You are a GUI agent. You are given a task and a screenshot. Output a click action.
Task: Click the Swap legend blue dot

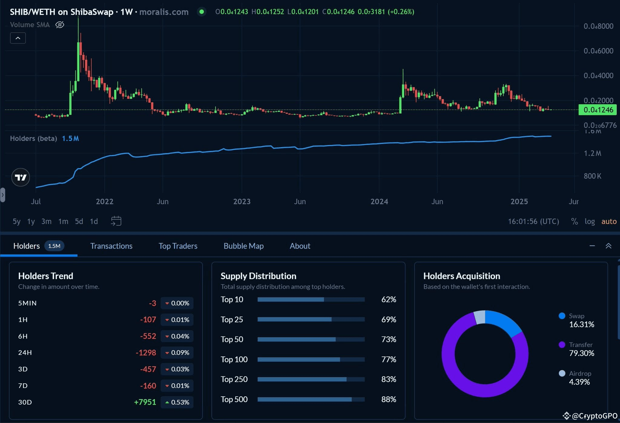[562, 316]
